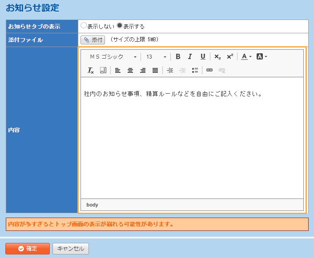This screenshot has width=314, height=258.
Task: Apply superscript formatting
Action: pos(229,57)
